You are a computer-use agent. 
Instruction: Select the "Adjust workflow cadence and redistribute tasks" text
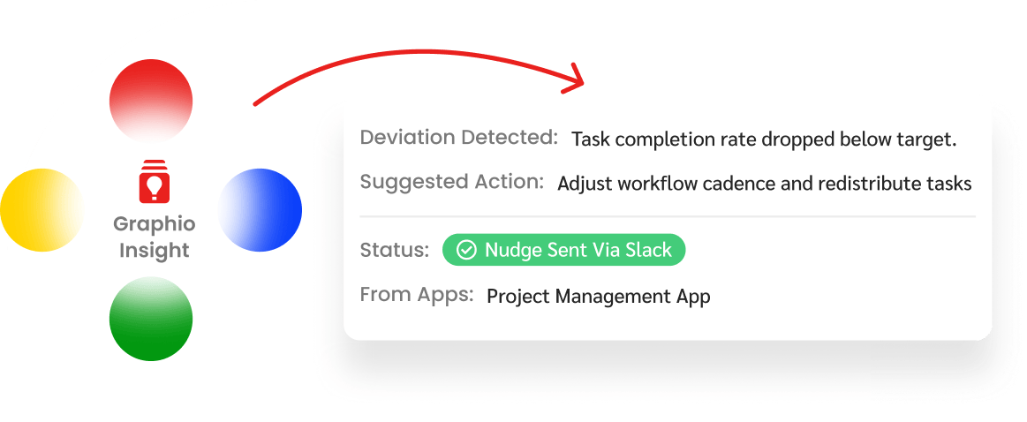(x=765, y=184)
